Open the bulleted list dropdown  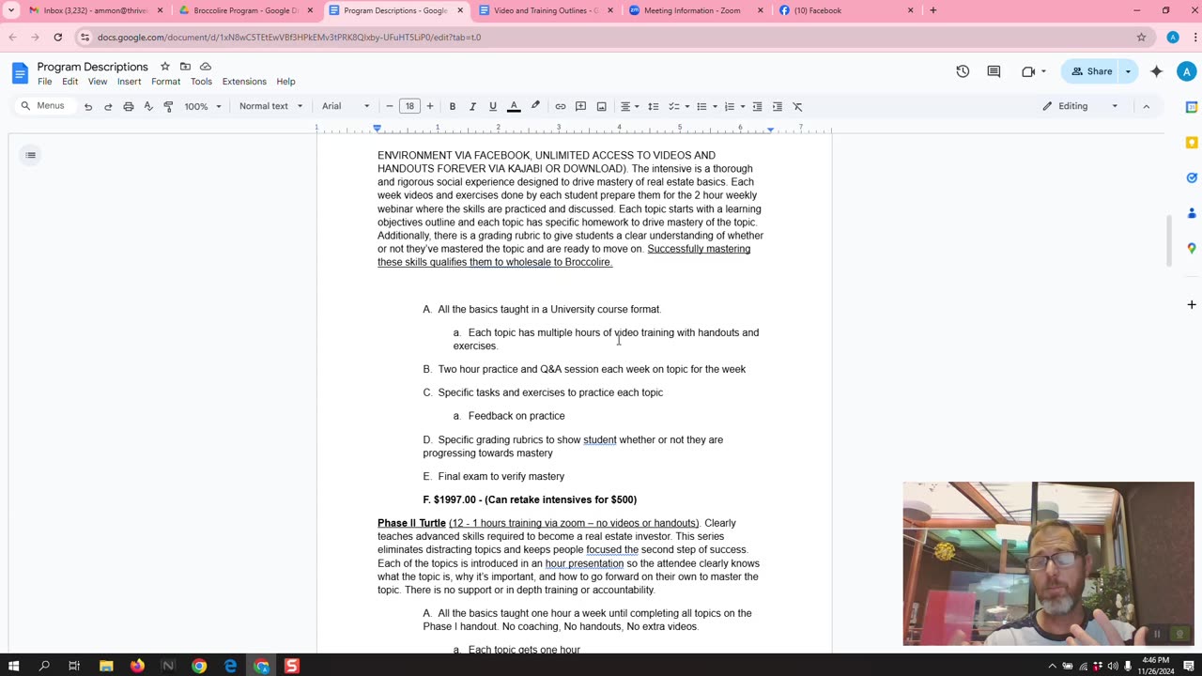tap(705, 106)
